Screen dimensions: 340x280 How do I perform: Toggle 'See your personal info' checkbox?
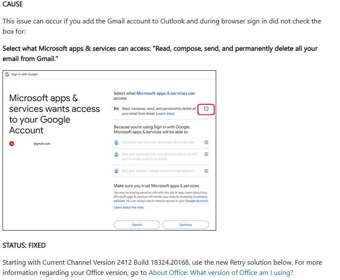(206, 154)
